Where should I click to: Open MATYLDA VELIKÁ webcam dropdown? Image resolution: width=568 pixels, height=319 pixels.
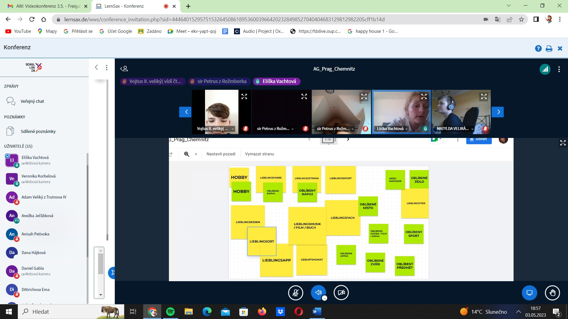(x=472, y=129)
